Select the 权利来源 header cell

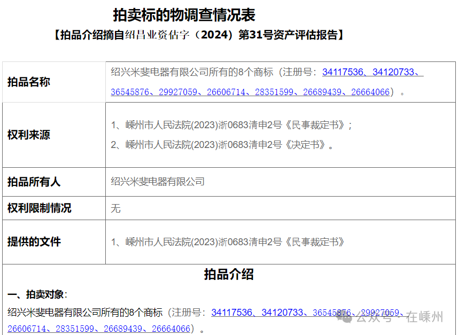tap(54, 135)
